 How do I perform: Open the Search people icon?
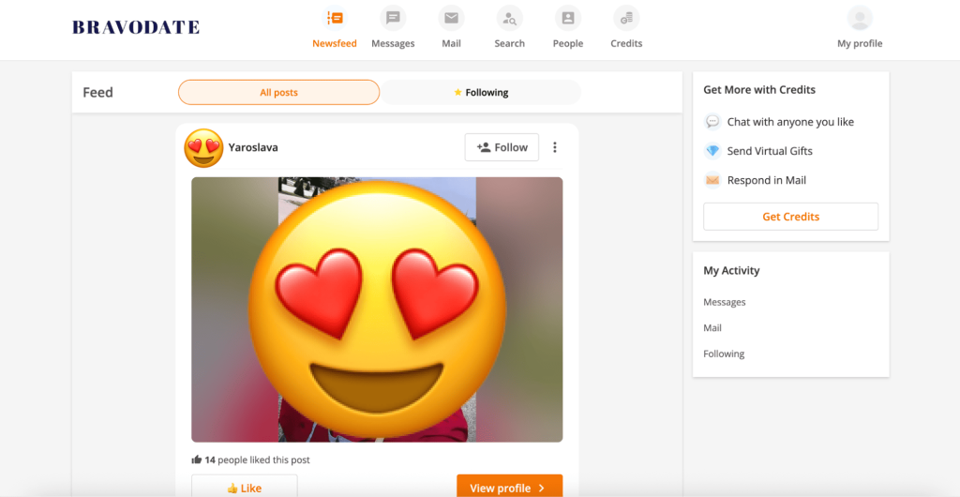509,19
